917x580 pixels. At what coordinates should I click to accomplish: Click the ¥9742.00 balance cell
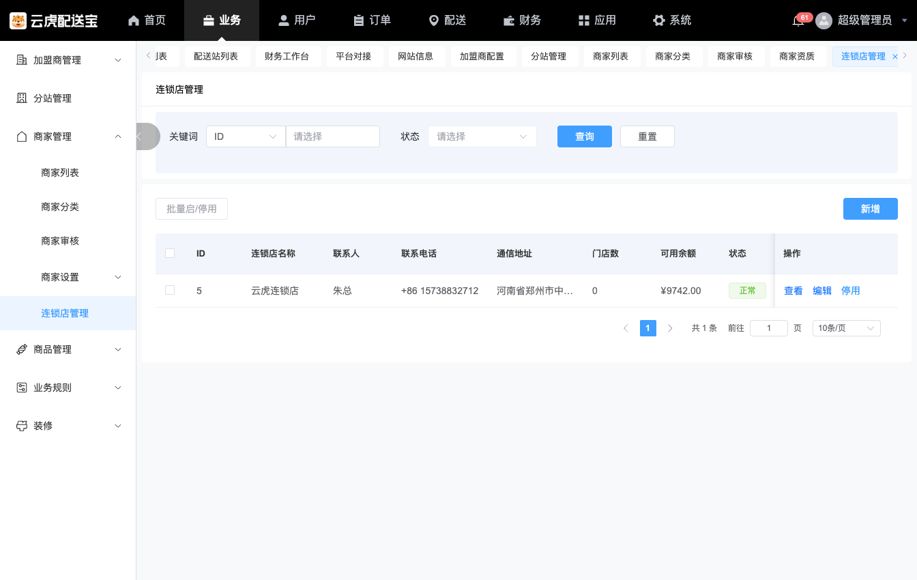tap(681, 291)
